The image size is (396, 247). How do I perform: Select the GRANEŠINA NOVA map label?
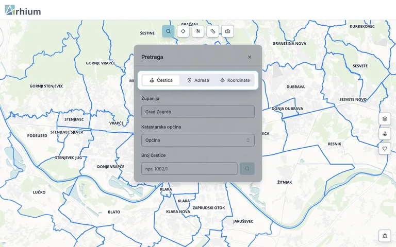(289, 44)
